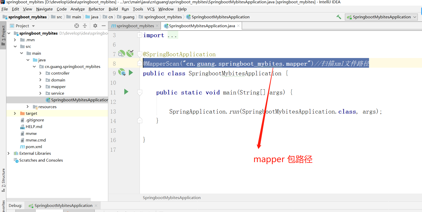Open the Help menu
This screenshot has height=212, width=422.
[x=182, y=9]
